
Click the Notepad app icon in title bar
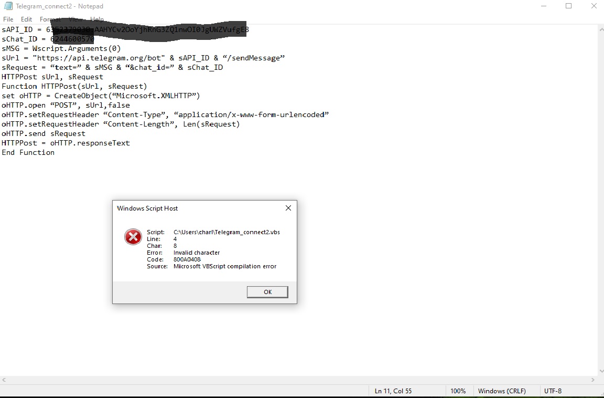coord(8,6)
